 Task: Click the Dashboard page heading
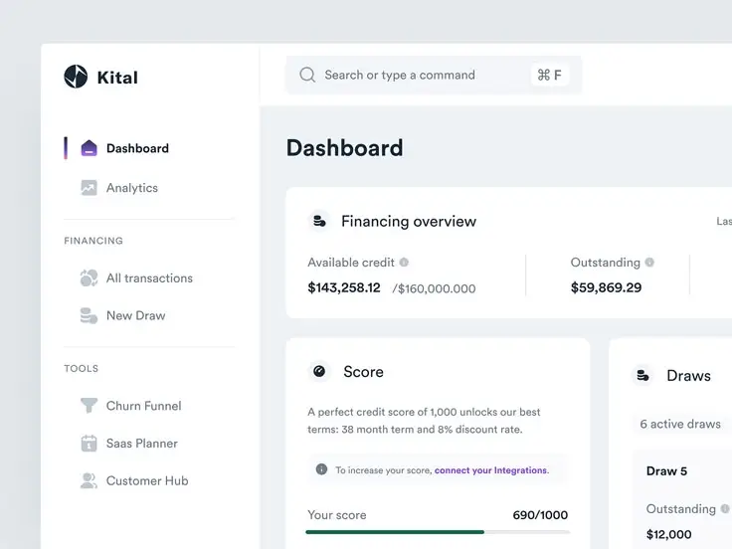(x=344, y=148)
